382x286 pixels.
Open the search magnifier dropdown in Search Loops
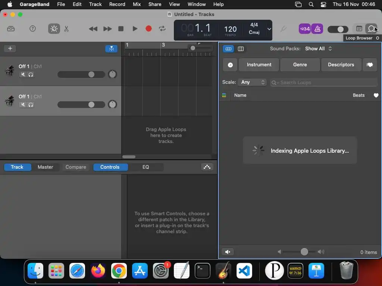point(275,83)
